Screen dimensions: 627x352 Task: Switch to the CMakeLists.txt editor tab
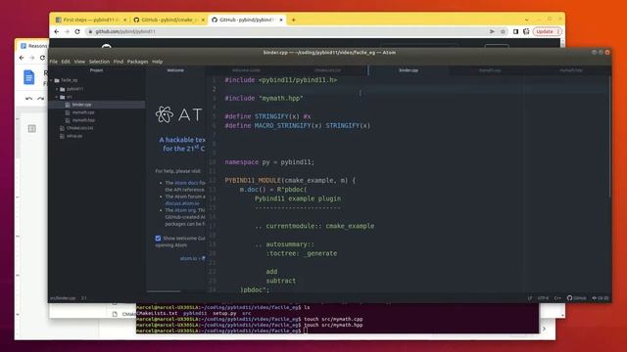pos(327,70)
